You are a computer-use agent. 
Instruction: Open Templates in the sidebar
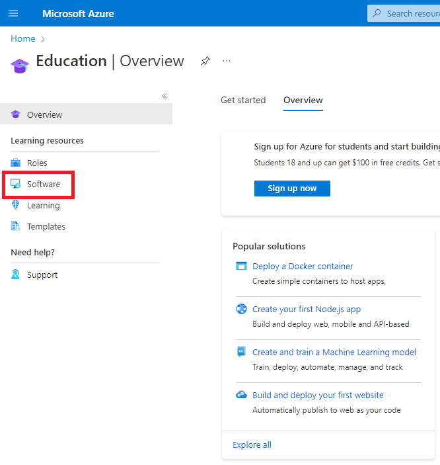pos(46,227)
